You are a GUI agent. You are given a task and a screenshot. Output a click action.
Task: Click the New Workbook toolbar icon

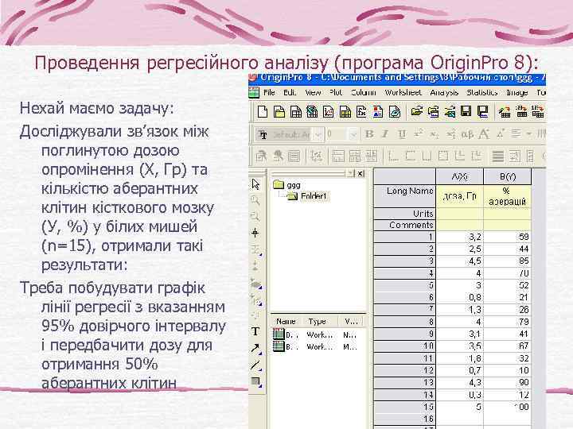pos(295,112)
